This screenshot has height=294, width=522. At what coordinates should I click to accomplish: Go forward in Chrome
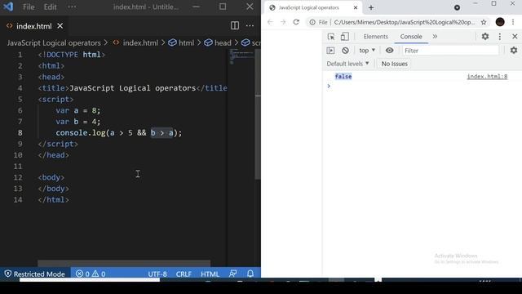(283, 22)
